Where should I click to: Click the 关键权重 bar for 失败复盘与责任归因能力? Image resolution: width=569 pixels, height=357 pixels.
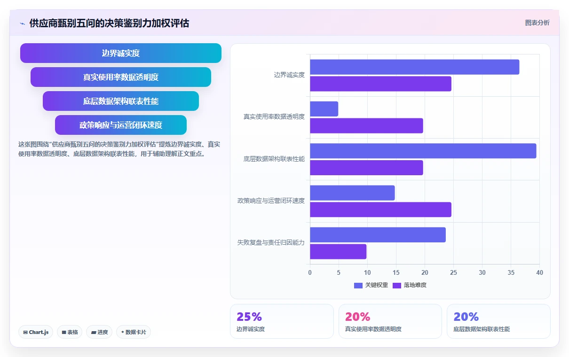click(378, 235)
